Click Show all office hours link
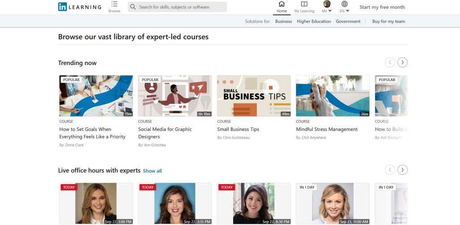Screen dimensions: 460x225 [152, 171]
